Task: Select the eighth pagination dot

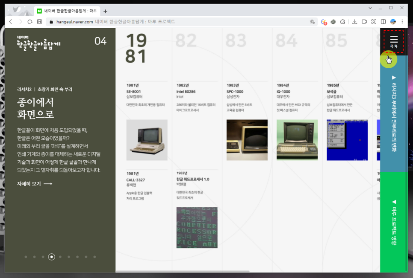Action: tap(86, 257)
